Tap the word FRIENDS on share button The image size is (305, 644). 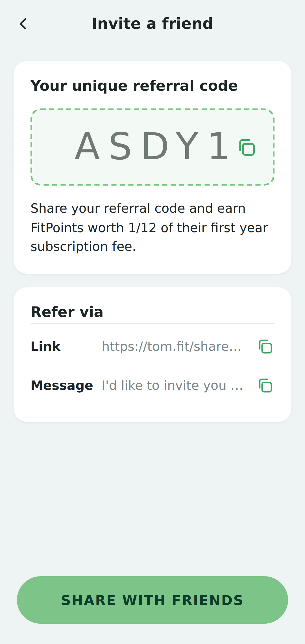click(208, 601)
